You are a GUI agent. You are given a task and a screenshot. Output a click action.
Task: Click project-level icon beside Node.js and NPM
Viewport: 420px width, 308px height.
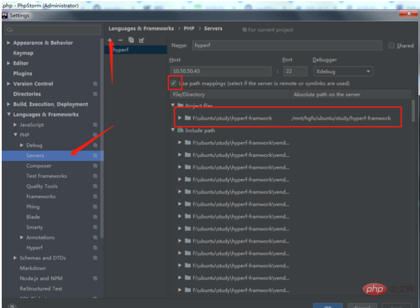pyautogui.click(x=95, y=279)
